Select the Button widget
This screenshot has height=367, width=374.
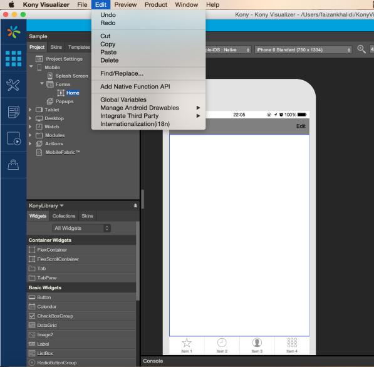(x=81, y=297)
